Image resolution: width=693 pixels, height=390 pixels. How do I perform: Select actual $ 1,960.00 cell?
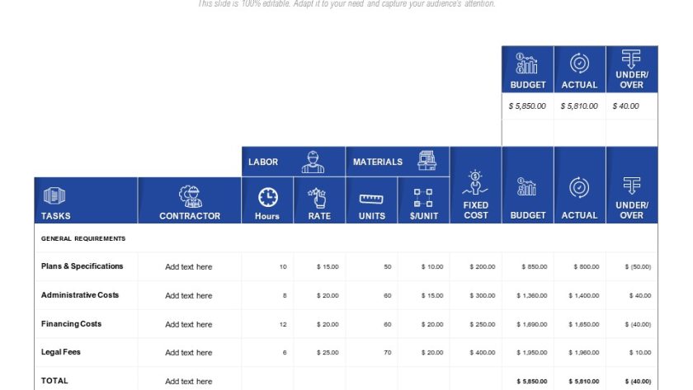click(x=584, y=352)
